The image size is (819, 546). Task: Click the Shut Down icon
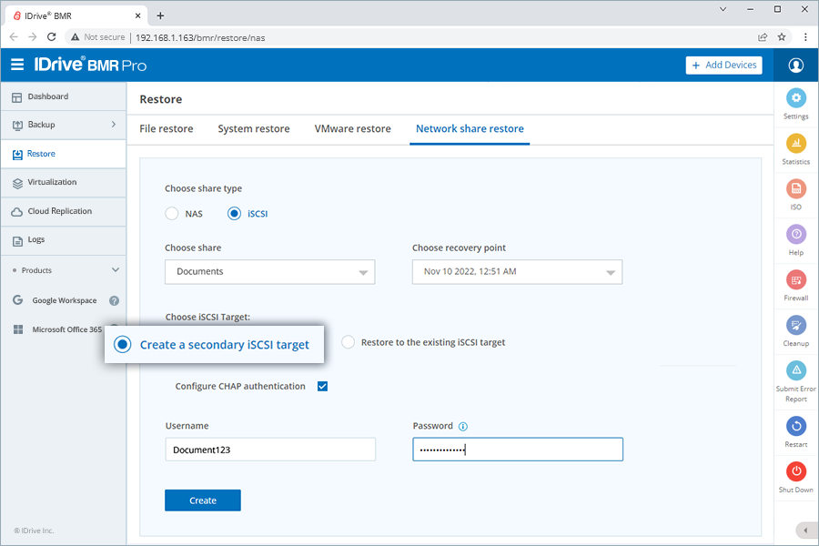pos(795,473)
